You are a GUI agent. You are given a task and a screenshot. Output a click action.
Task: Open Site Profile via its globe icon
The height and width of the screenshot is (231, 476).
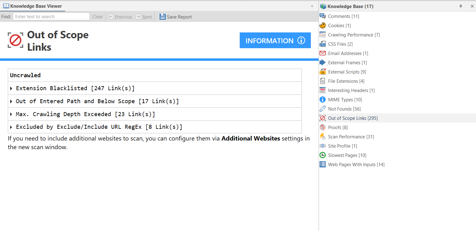tap(322, 146)
